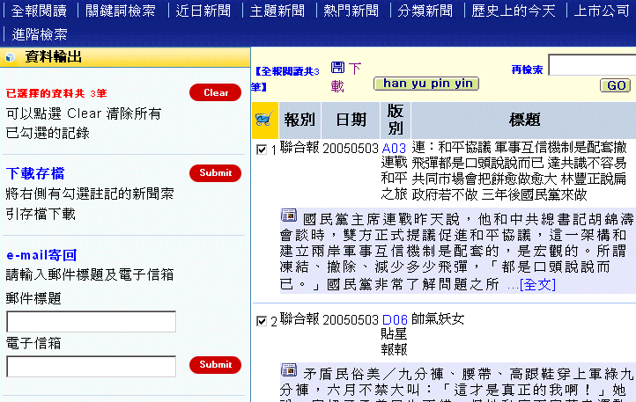This screenshot has width=636, height=402.
Task: Click article icon beside first news summary
Action: [x=289, y=216]
